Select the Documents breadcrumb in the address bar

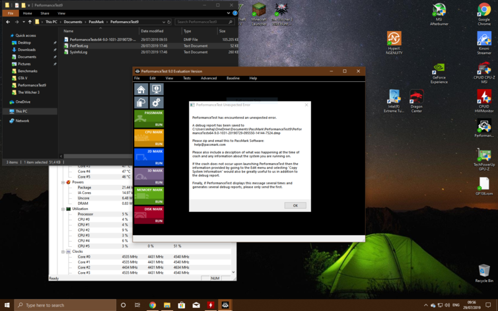click(73, 22)
